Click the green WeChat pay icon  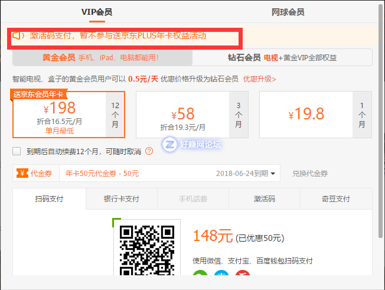200,272
